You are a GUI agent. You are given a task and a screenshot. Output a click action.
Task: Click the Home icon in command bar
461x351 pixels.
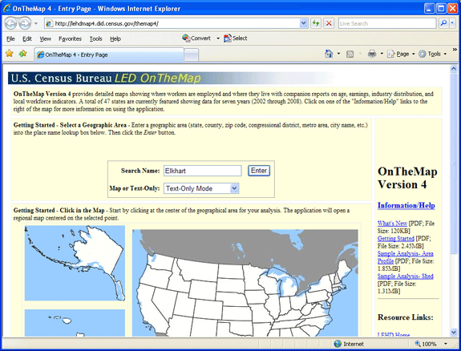(329, 54)
